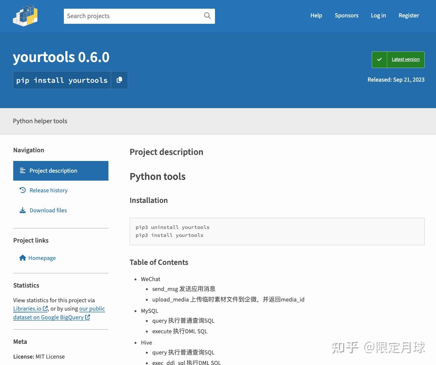
Task: Click the external link icon after Libraries.io
Action: (x=45, y=309)
